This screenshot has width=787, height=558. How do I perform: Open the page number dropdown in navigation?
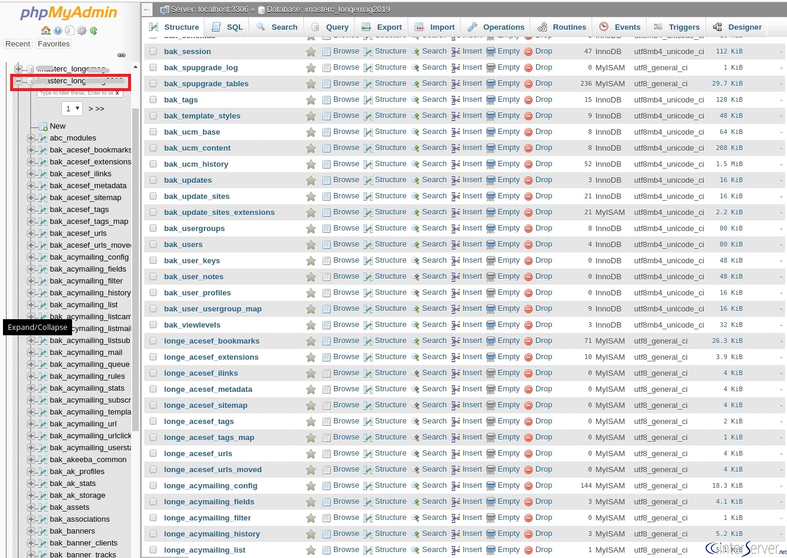(x=72, y=108)
